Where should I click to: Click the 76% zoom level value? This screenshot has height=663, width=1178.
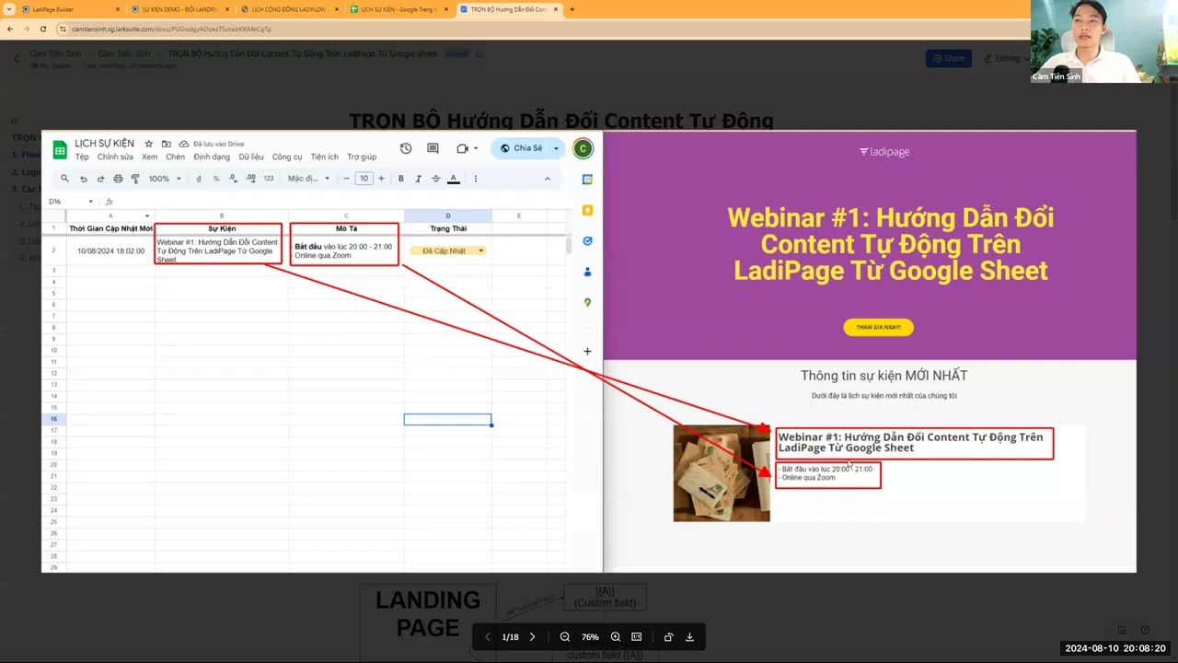coord(590,637)
